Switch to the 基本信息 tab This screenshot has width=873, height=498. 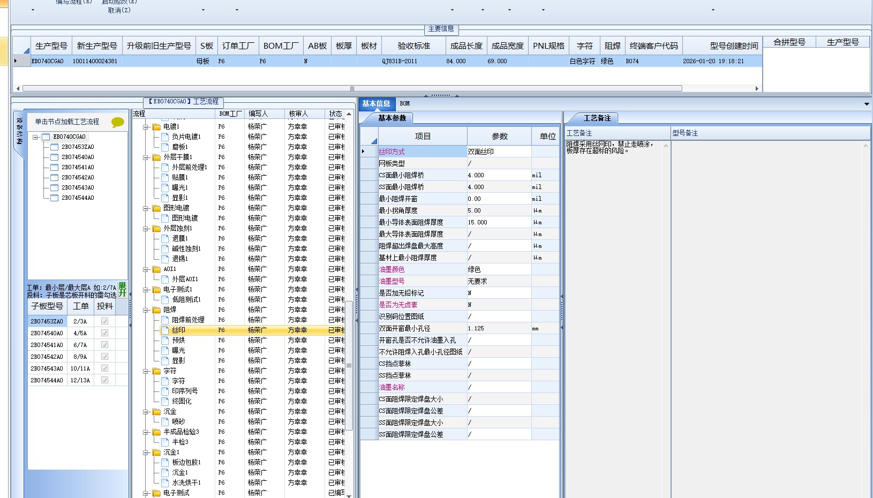[x=377, y=104]
